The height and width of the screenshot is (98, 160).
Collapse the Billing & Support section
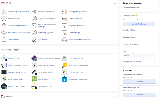tap(115, 50)
